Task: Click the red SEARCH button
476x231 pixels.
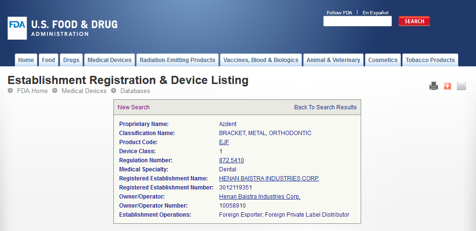Action: click(414, 21)
